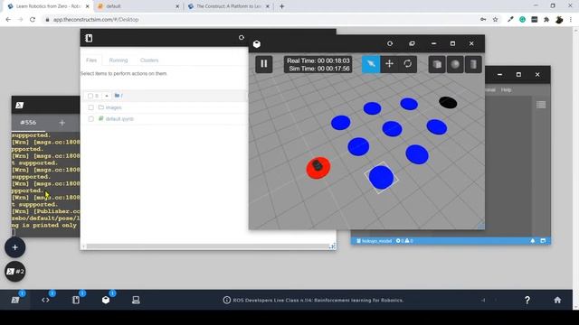Click the Real Time and Sim Time readout
The image size is (579, 325).
[318, 64]
